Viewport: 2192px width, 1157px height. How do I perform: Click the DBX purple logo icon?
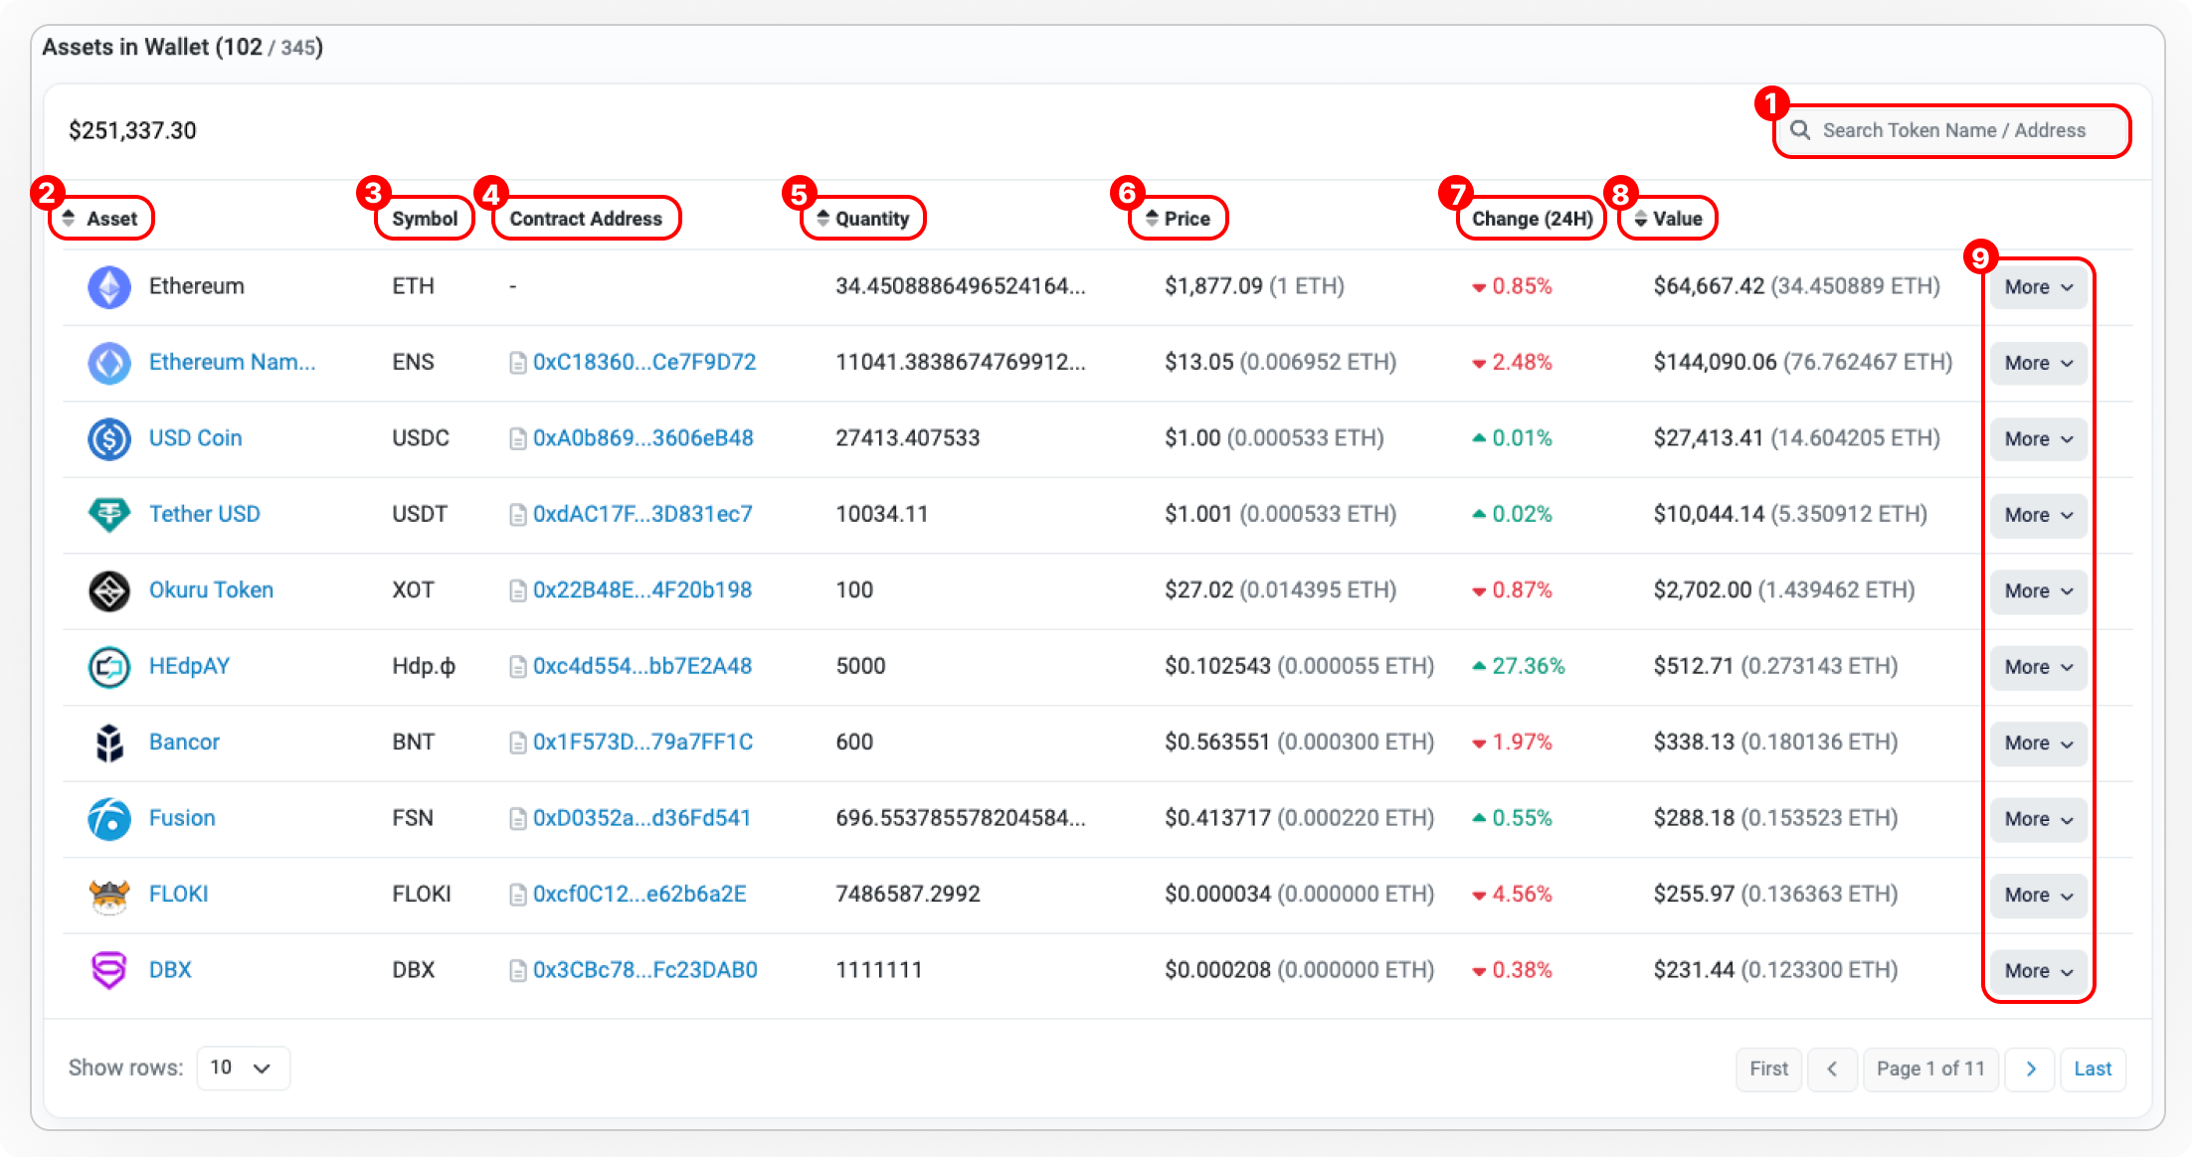(109, 970)
